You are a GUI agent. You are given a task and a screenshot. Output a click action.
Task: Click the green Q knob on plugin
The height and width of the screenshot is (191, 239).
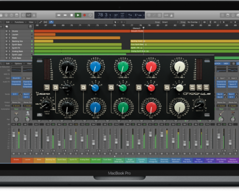pos(123,88)
